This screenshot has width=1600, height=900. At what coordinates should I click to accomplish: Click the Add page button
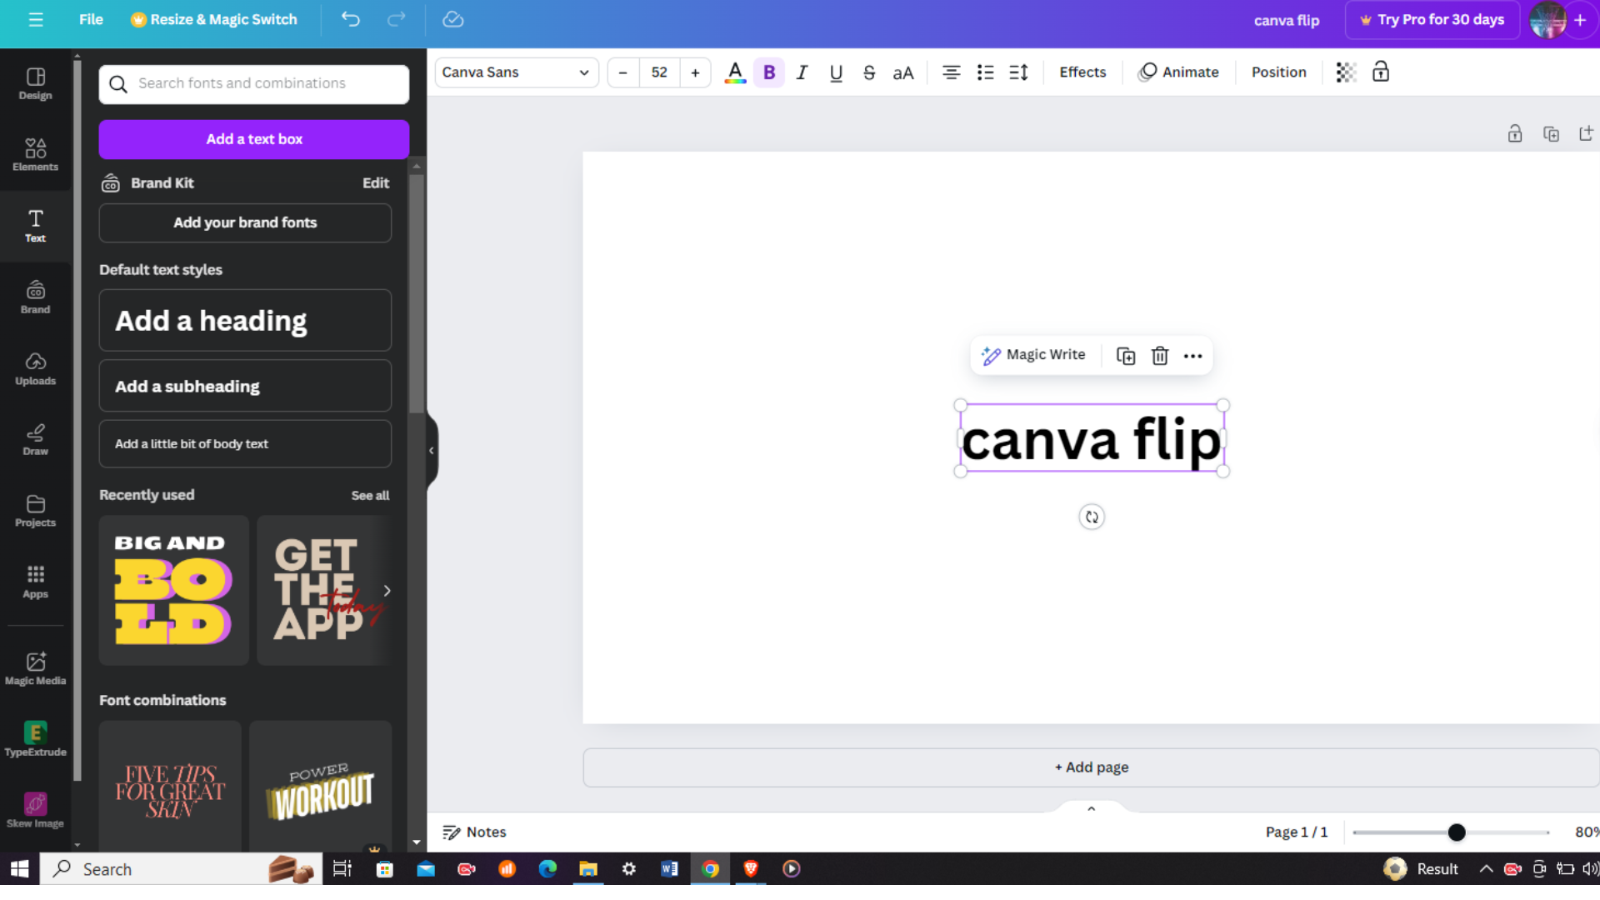coord(1092,767)
